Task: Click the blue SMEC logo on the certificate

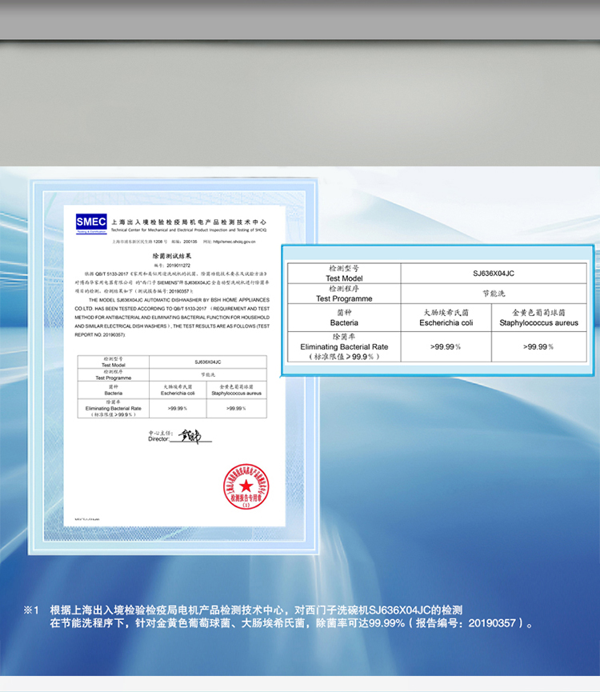Action: [91, 224]
